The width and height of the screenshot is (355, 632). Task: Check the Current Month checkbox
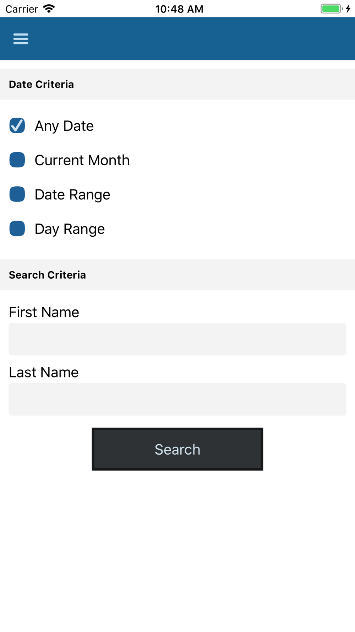(x=17, y=160)
